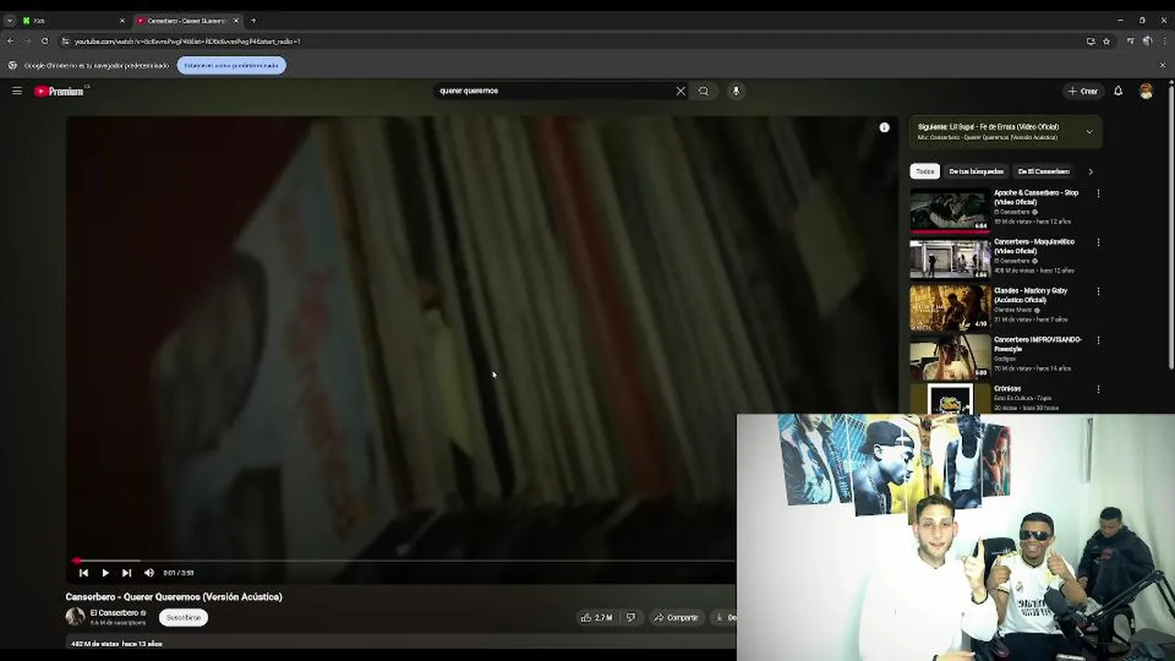Run search with magnifier button
Image resolution: width=1175 pixels, height=661 pixels.
tap(703, 91)
